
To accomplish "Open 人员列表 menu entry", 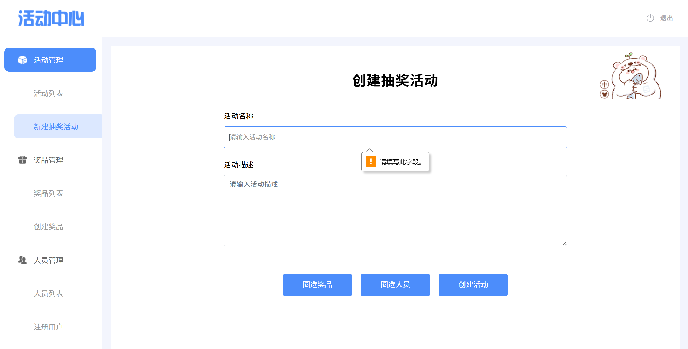I will pos(48,293).
